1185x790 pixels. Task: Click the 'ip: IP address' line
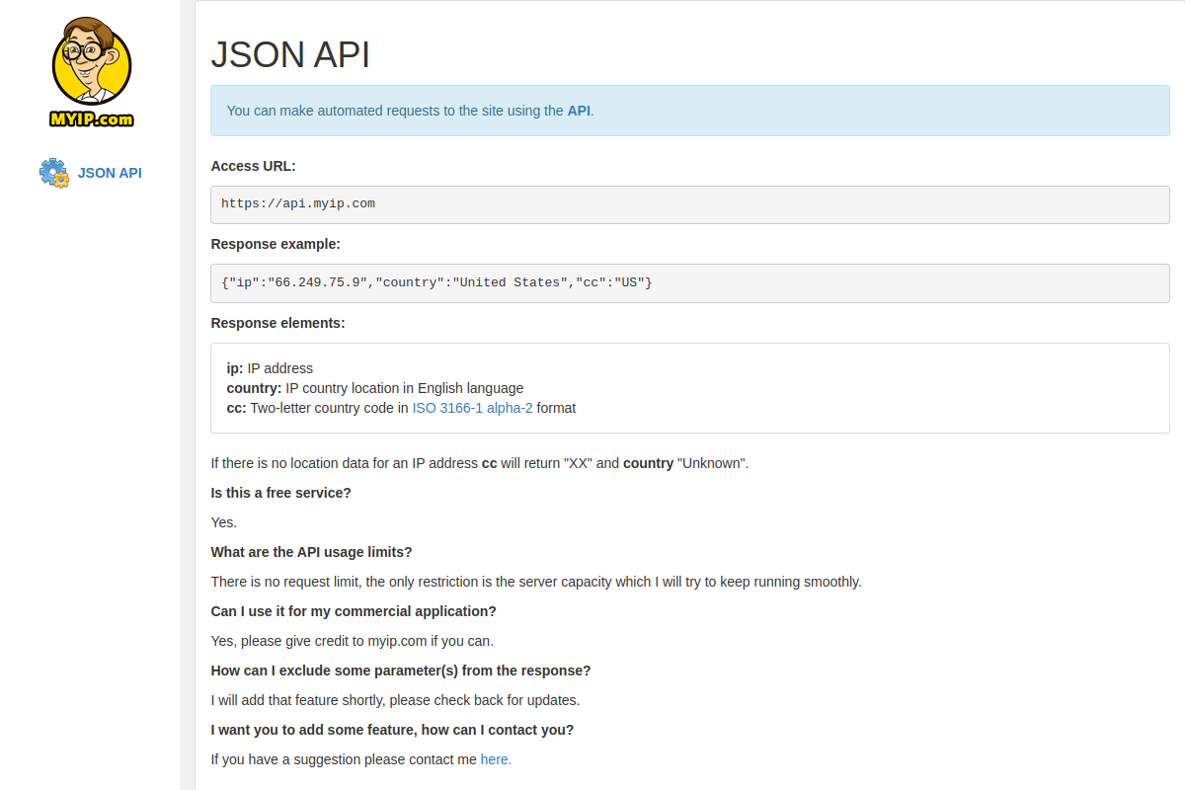pyautogui.click(x=270, y=368)
